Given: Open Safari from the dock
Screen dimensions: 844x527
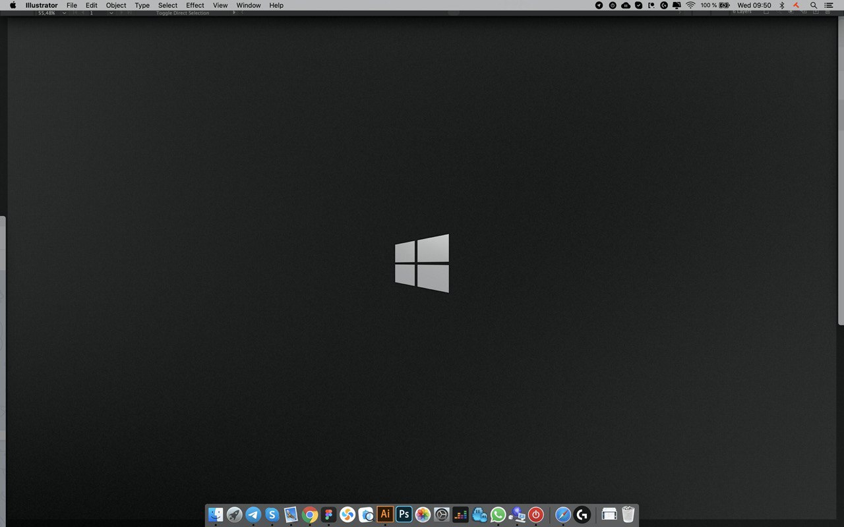Looking at the screenshot, I should coord(563,514).
